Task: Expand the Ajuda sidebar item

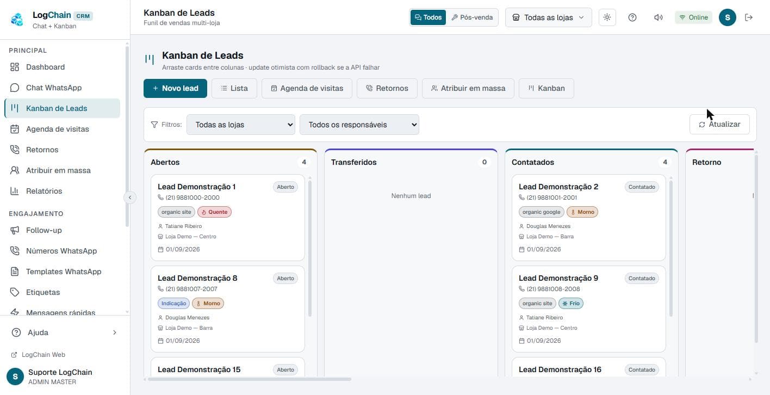Action: (x=65, y=332)
